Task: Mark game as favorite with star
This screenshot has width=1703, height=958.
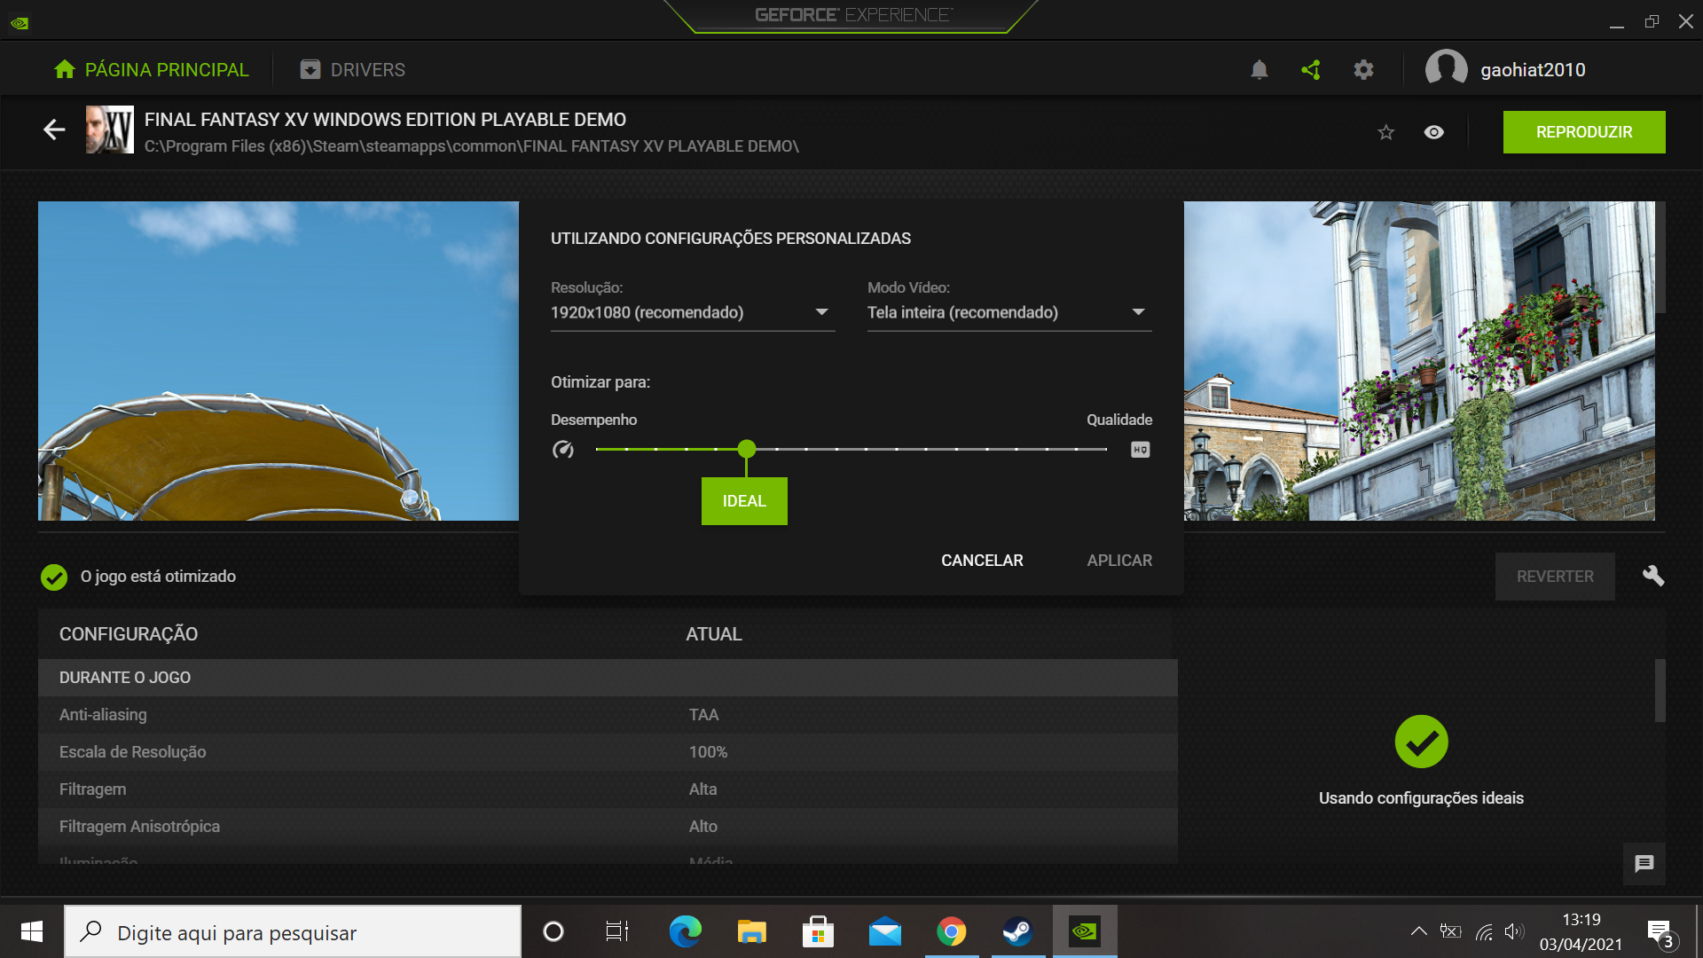Action: coord(1385,132)
